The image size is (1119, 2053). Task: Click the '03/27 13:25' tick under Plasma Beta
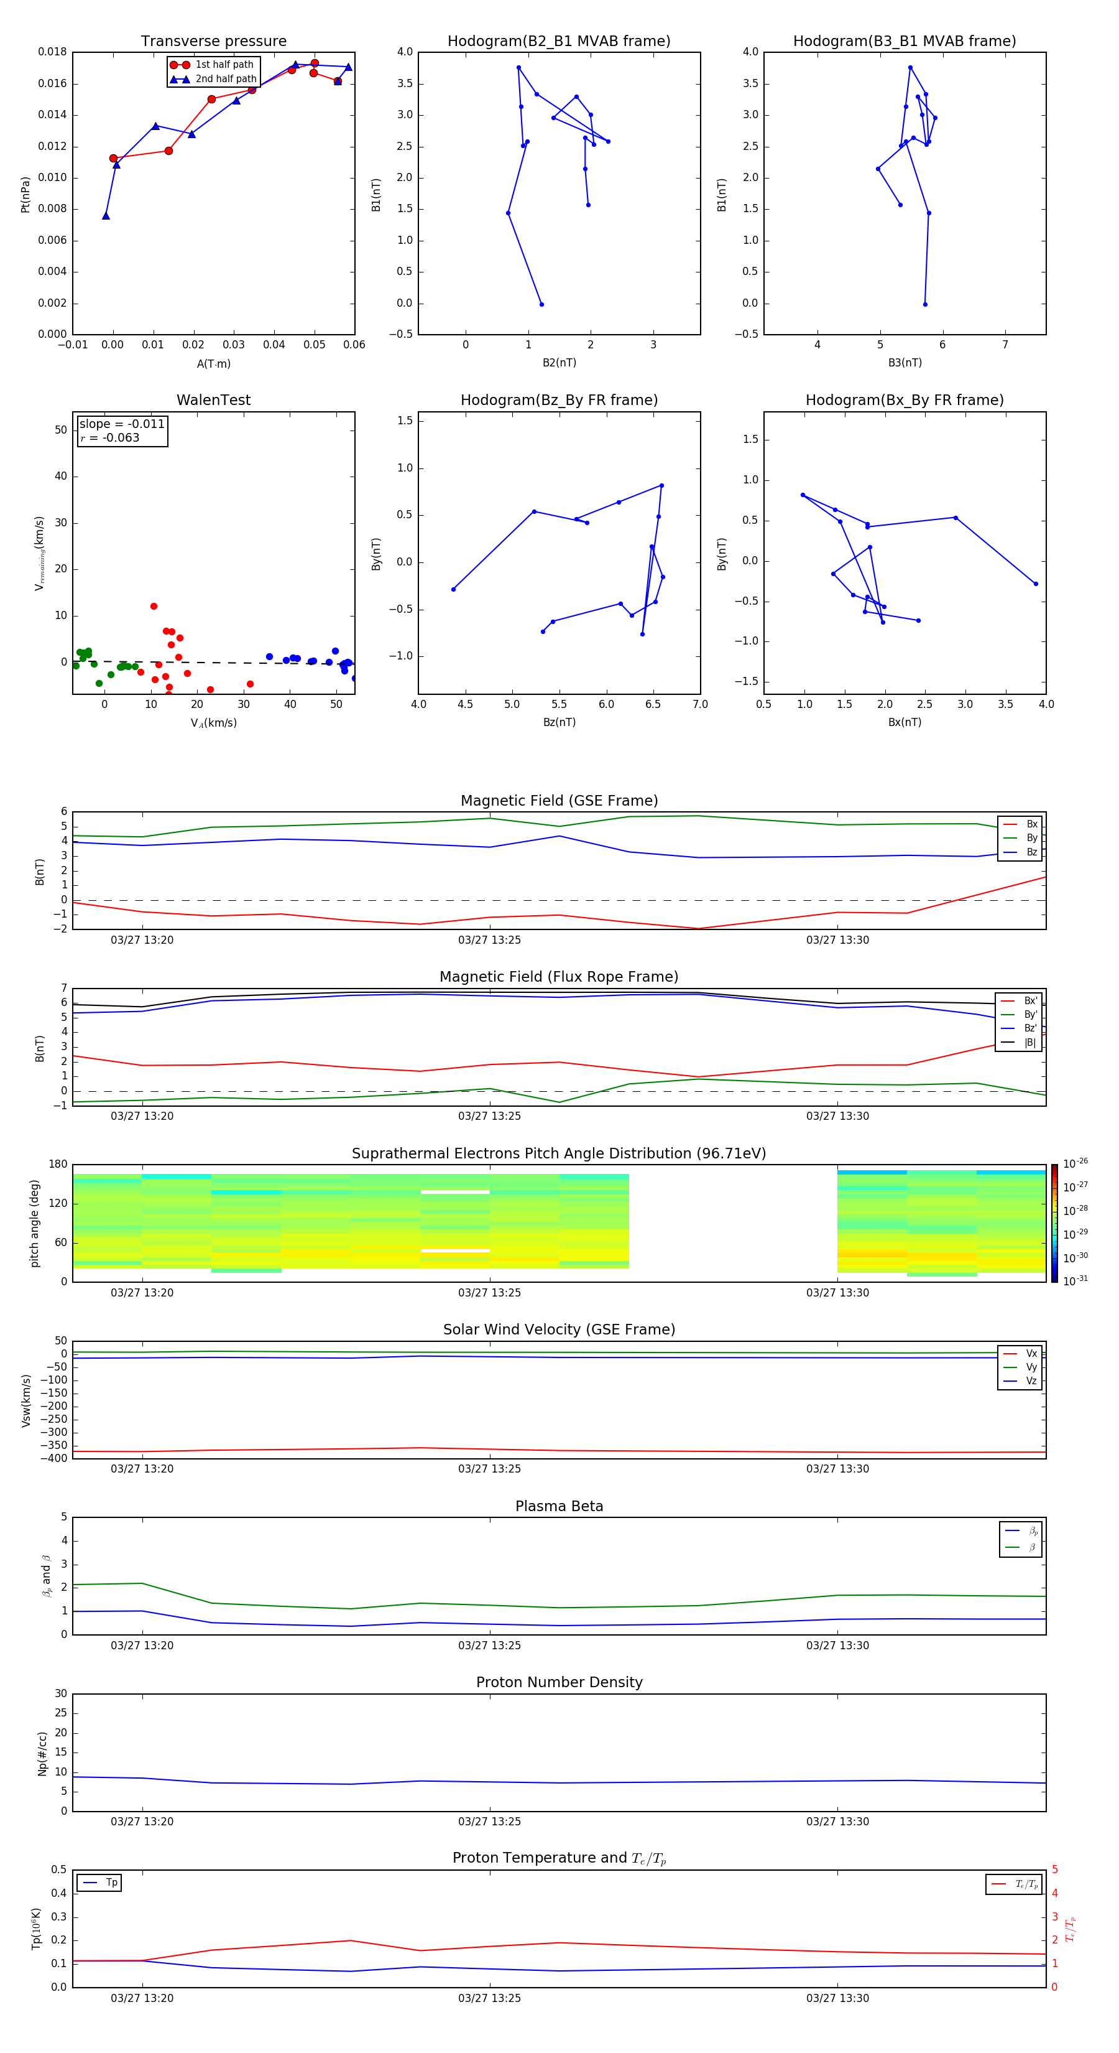tap(489, 1645)
